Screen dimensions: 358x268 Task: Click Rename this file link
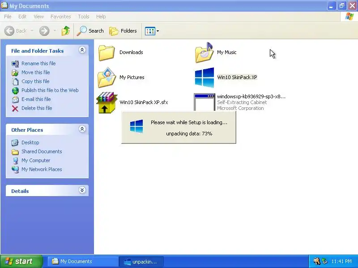(x=38, y=63)
